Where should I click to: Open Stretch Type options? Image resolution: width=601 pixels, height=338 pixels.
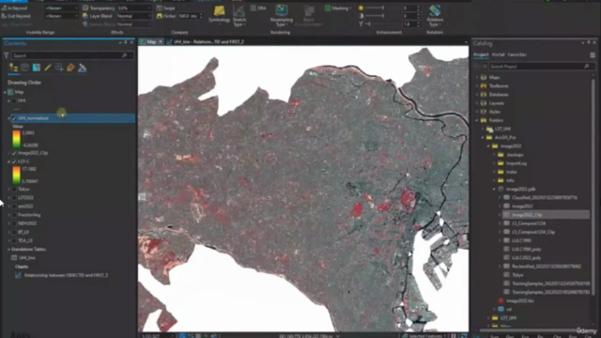click(239, 16)
